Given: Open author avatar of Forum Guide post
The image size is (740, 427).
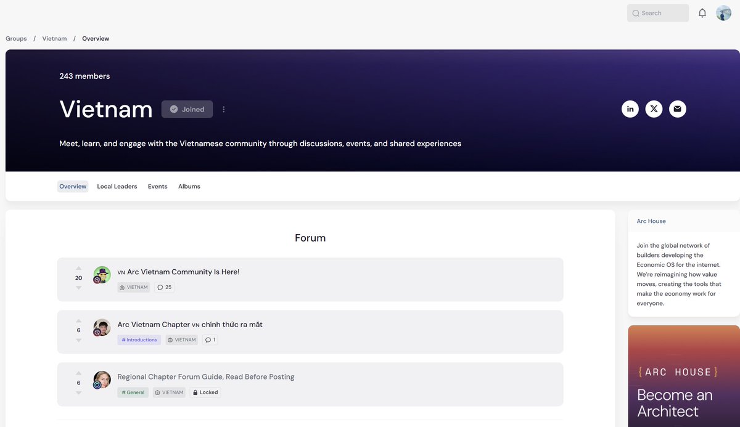Looking at the screenshot, I should click(102, 380).
